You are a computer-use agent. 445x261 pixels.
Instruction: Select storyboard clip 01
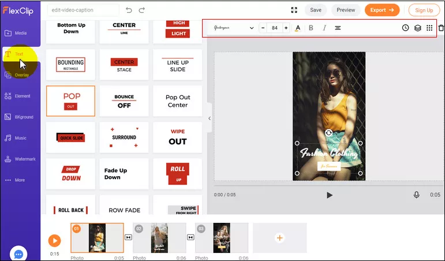(x=97, y=238)
